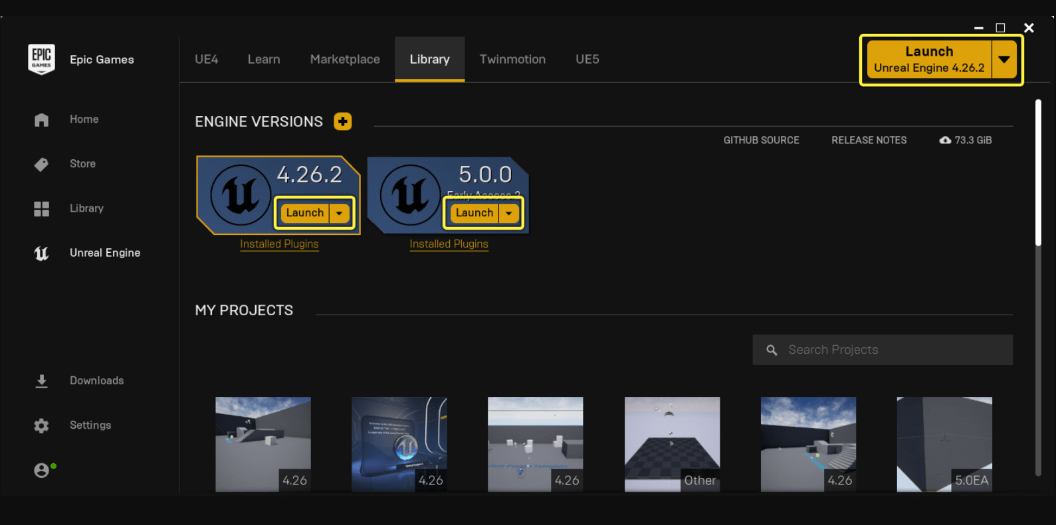Click the Store sidebar label
The width and height of the screenshot is (1056, 525).
(x=83, y=164)
